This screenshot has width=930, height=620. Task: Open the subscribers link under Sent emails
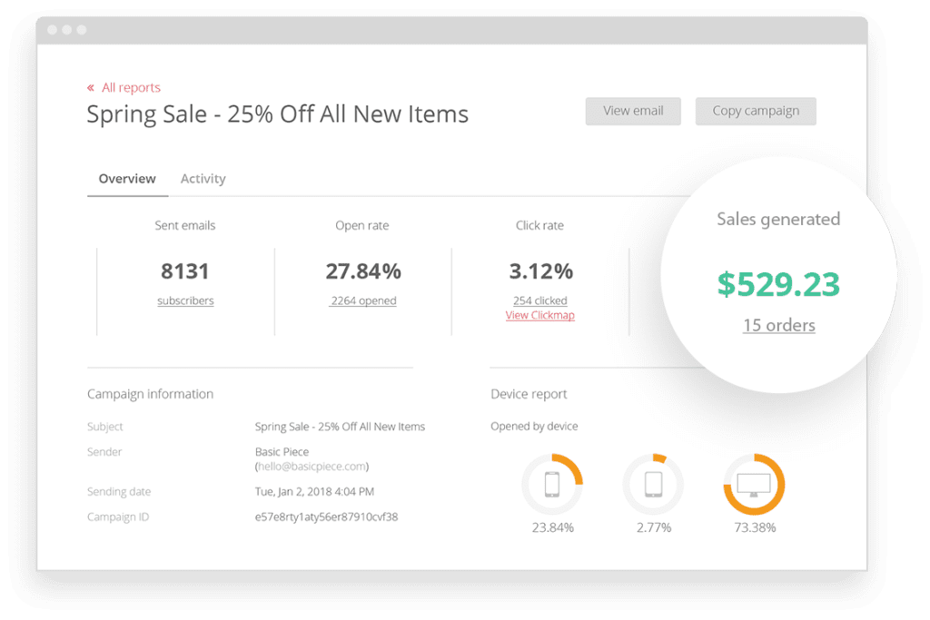tap(185, 300)
